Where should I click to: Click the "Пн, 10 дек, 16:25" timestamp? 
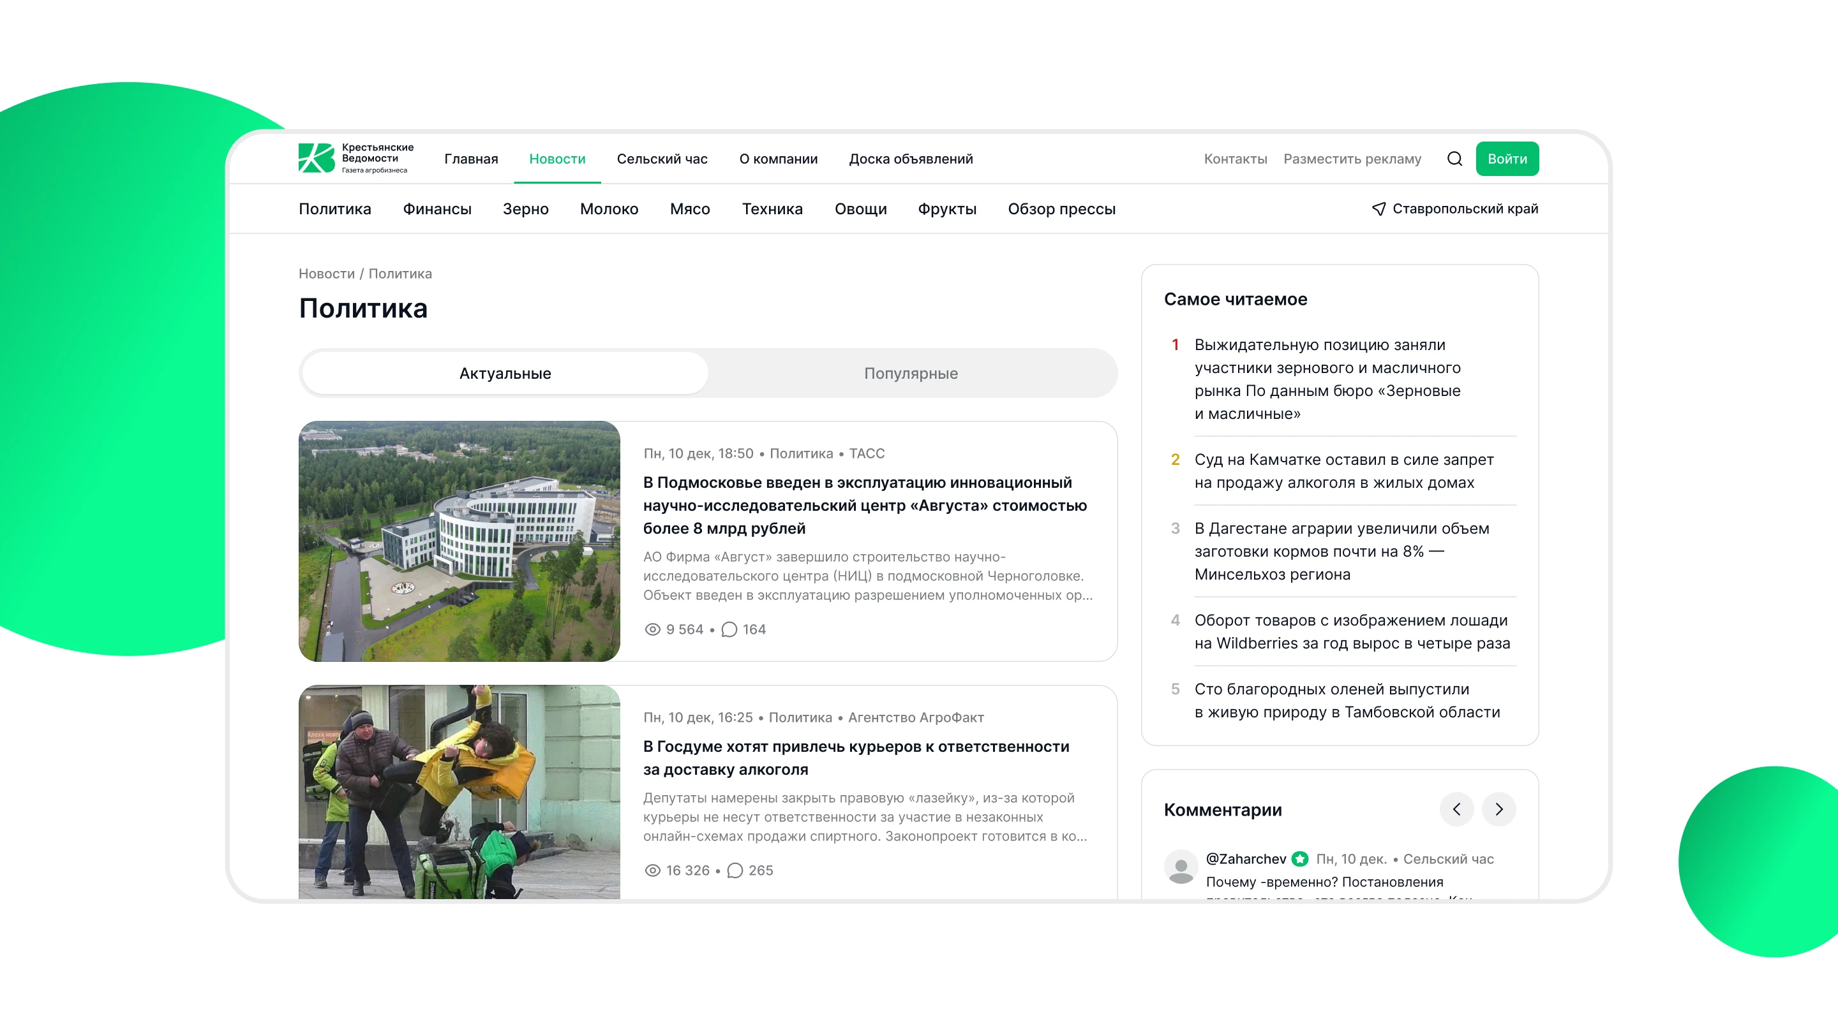[698, 717]
